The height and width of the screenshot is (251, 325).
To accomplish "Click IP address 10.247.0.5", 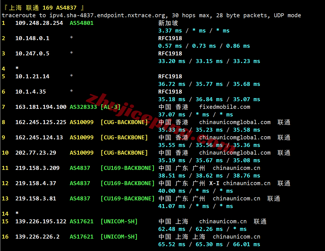I will (x=32, y=53).
